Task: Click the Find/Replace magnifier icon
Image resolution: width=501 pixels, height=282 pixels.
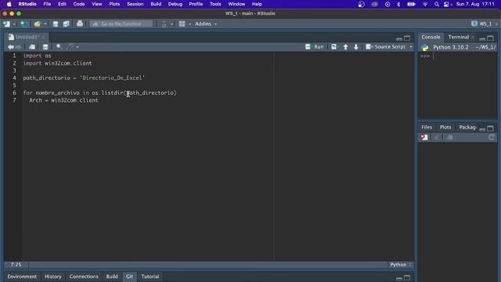Action: 59,47
